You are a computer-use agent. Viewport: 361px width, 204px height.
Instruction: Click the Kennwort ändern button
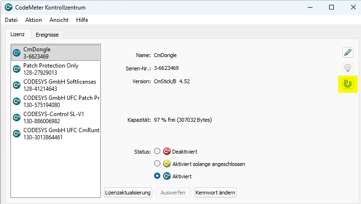(215, 193)
